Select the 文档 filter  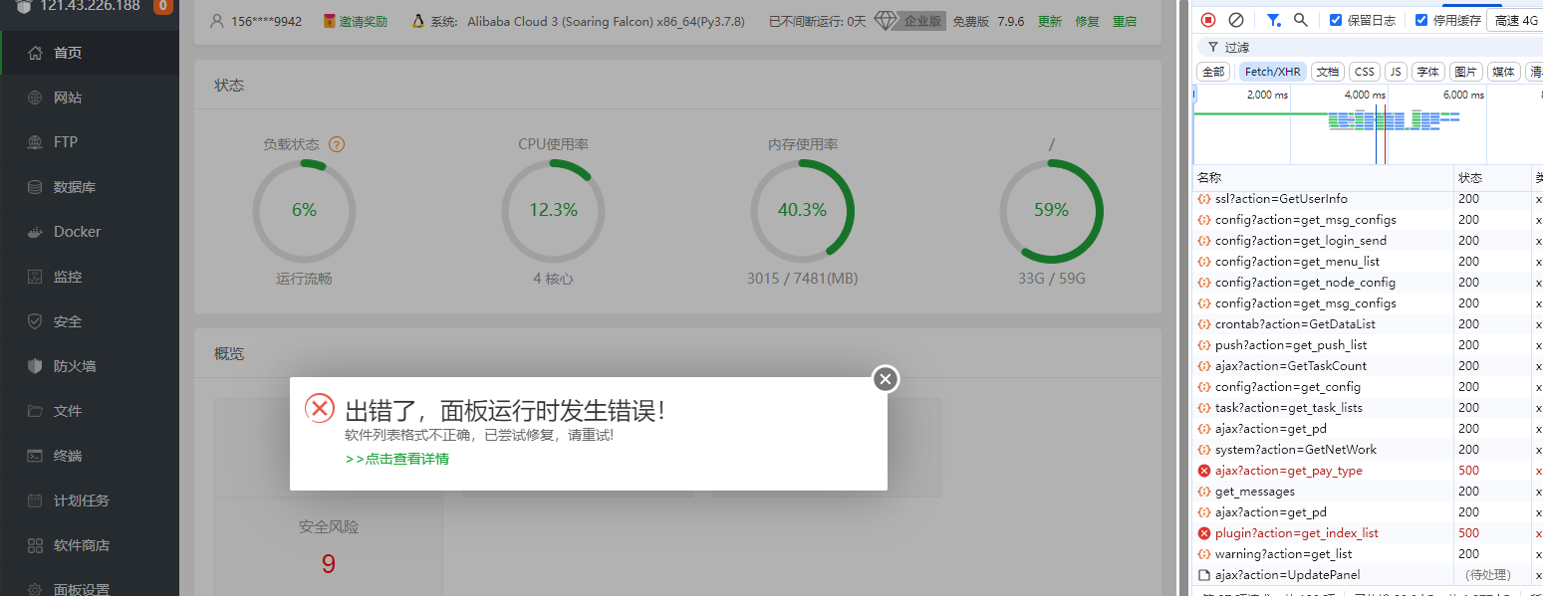(1327, 72)
